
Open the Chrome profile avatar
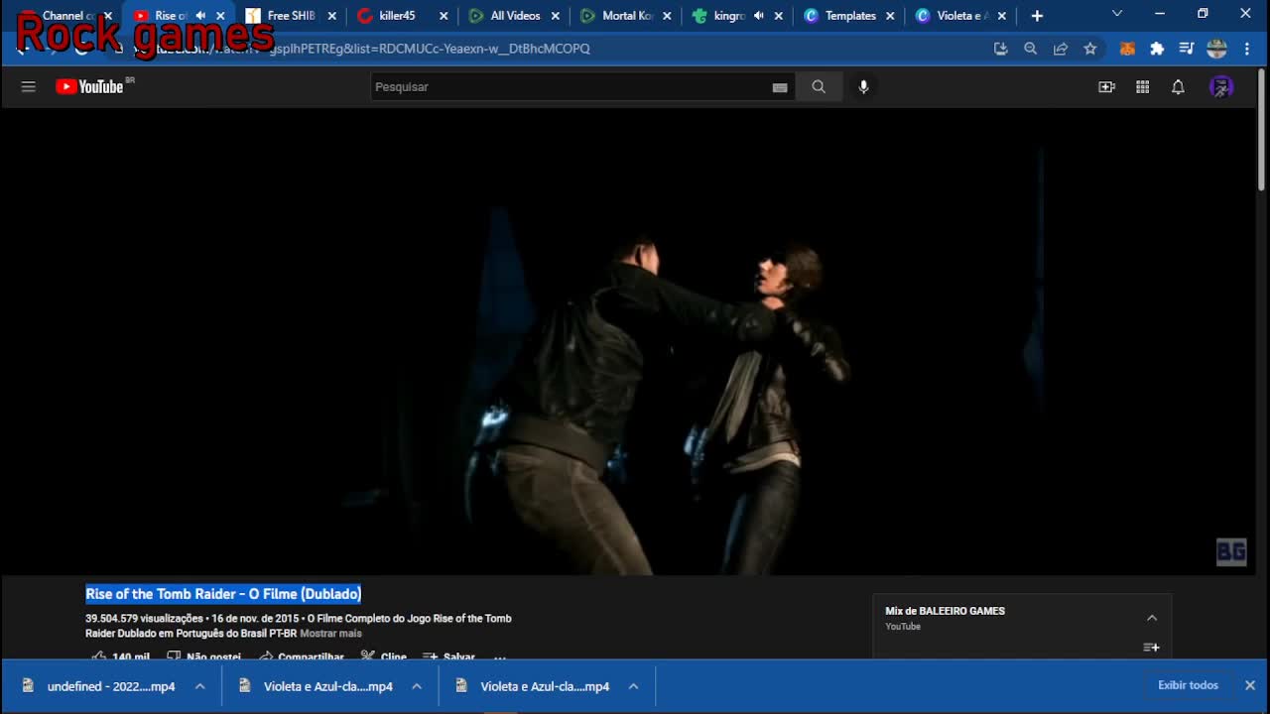1216,49
